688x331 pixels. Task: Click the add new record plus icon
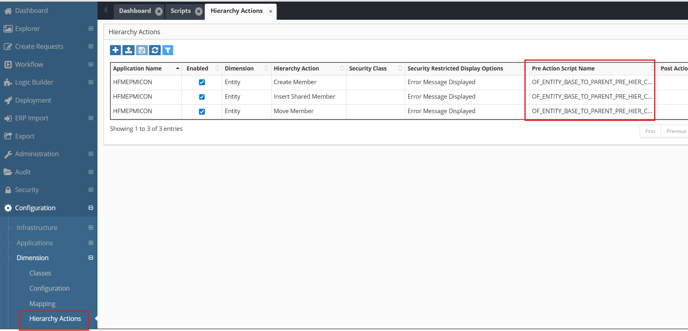115,50
